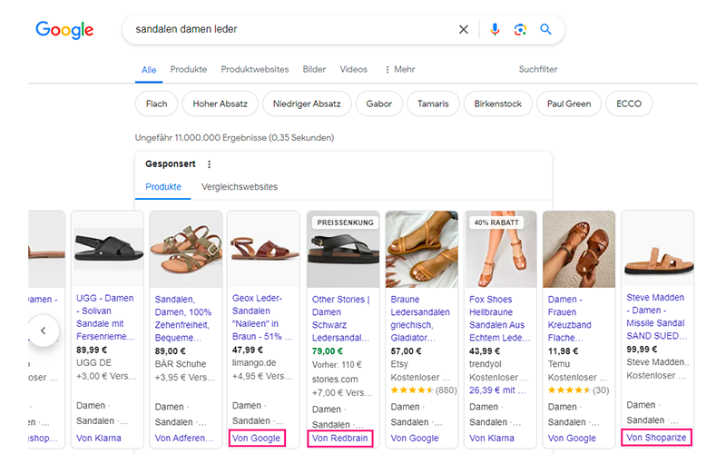Viewport: 726px width, 454px height.
Task: Switch to the Vergleichswebsites tab
Action: click(x=240, y=187)
